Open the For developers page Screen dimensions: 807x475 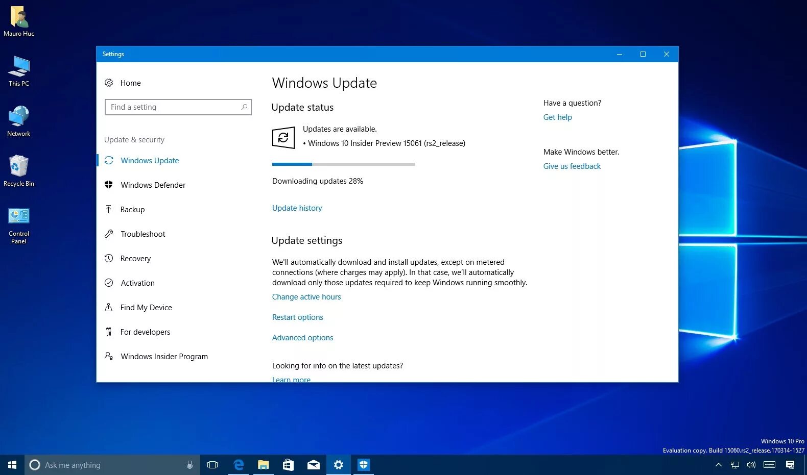(145, 332)
